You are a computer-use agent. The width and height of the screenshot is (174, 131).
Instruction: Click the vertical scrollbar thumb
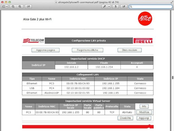[x=173, y=77]
